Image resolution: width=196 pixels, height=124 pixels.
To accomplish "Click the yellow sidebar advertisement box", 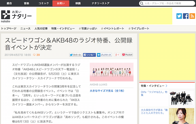I will [x=167, y=57].
